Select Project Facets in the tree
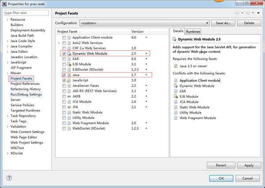 click(21, 78)
